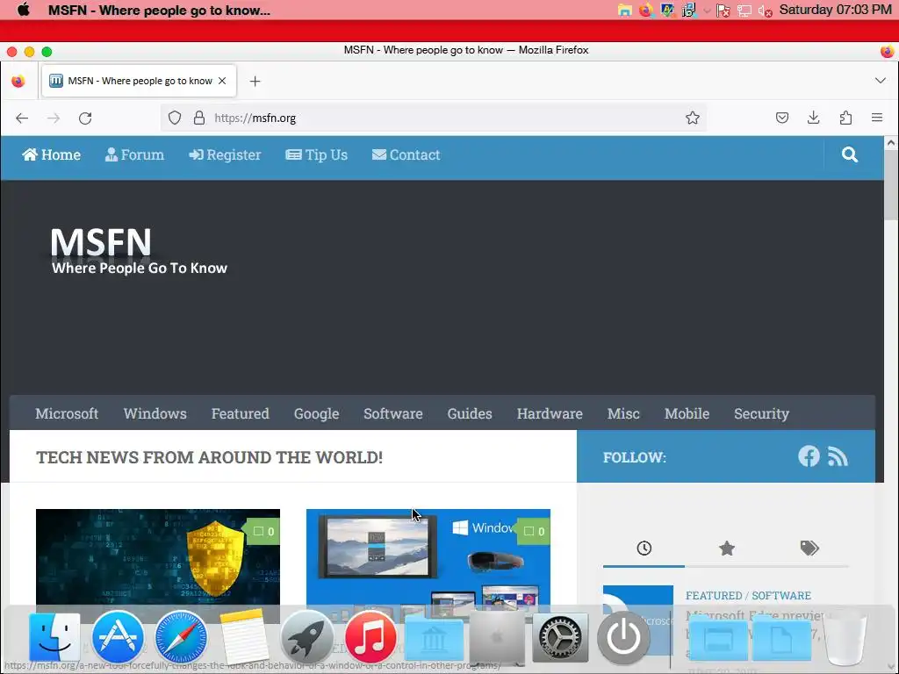Image resolution: width=899 pixels, height=674 pixels.
Task: Open the Extensions puzzle icon
Action: coord(845,118)
